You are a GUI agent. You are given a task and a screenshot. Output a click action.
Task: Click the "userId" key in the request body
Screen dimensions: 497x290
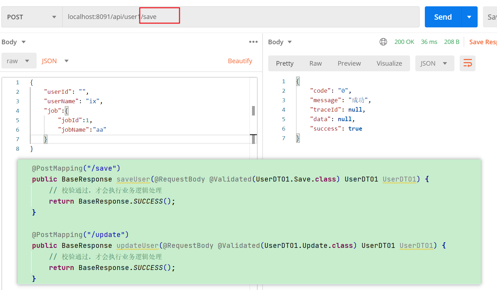tap(58, 92)
